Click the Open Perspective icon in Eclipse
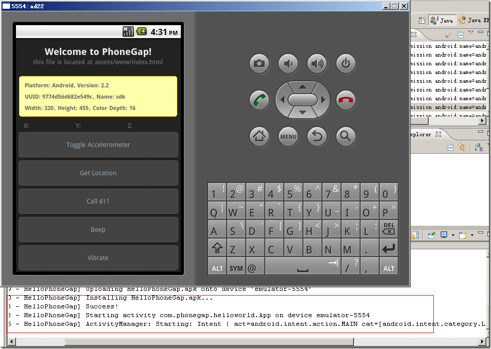Viewport: 491px width, 349px height. pyautogui.click(x=422, y=21)
